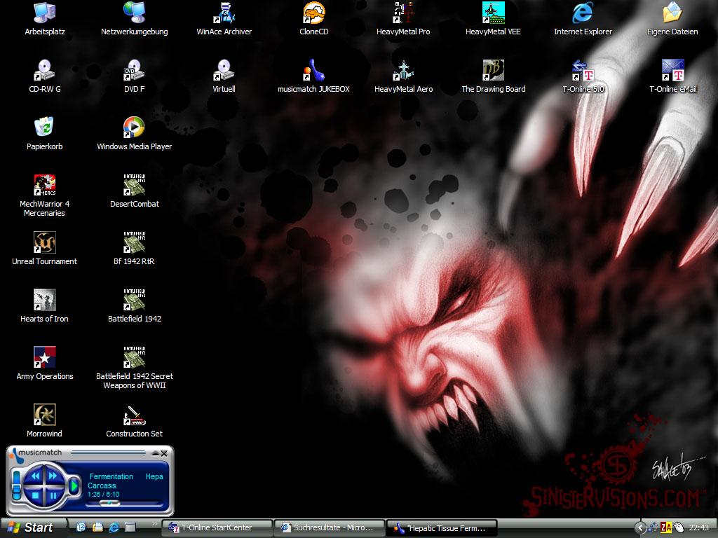
Task: Click the Fermentation track title text
Action: coord(111,476)
